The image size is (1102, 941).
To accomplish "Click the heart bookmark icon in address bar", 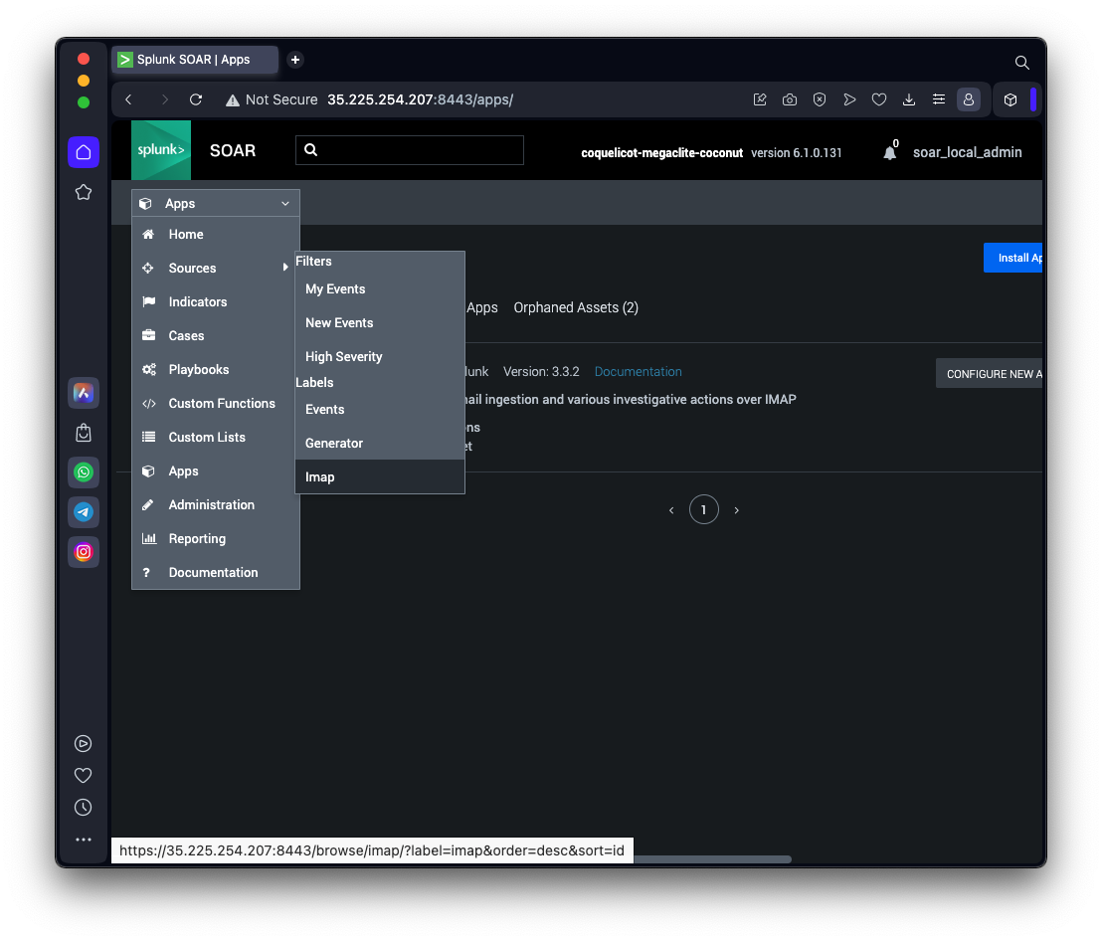I will tap(878, 99).
